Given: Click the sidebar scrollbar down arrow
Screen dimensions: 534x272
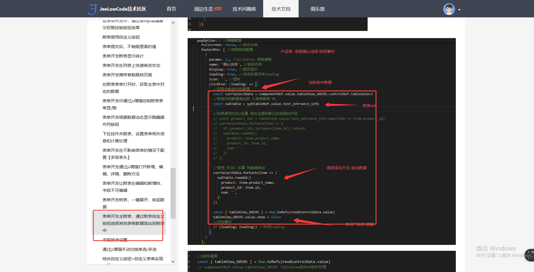Looking at the screenshot, I should click(173, 261).
